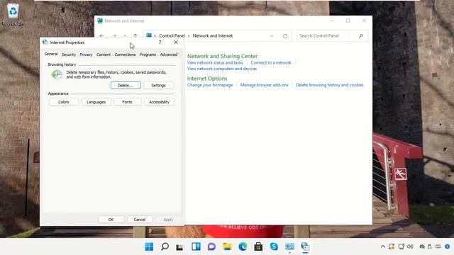Switch to the Privacy tab
The height and width of the screenshot is (255, 454).
[x=86, y=55]
